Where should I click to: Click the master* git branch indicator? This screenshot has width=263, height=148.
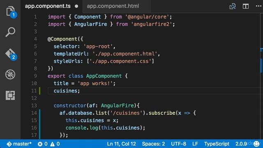click(19, 144)
